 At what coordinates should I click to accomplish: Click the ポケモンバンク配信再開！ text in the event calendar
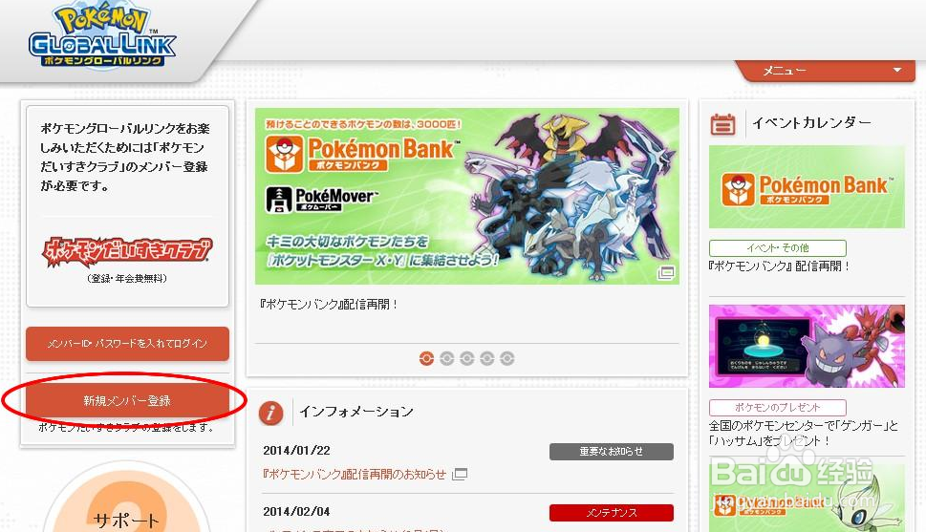coord(779,266)
